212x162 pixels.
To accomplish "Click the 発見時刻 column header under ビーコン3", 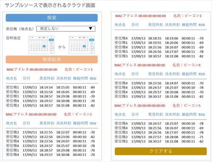I will tap(156, 25).
